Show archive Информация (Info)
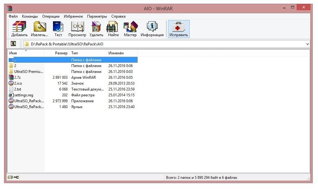This screenshot has width=318, height=189. click(152, 29)
